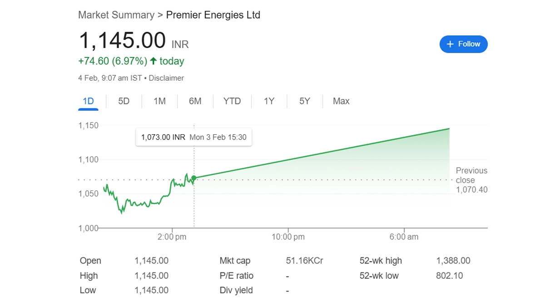
Task: Click the green up arrow icon
Action: [x=154, y=61]
